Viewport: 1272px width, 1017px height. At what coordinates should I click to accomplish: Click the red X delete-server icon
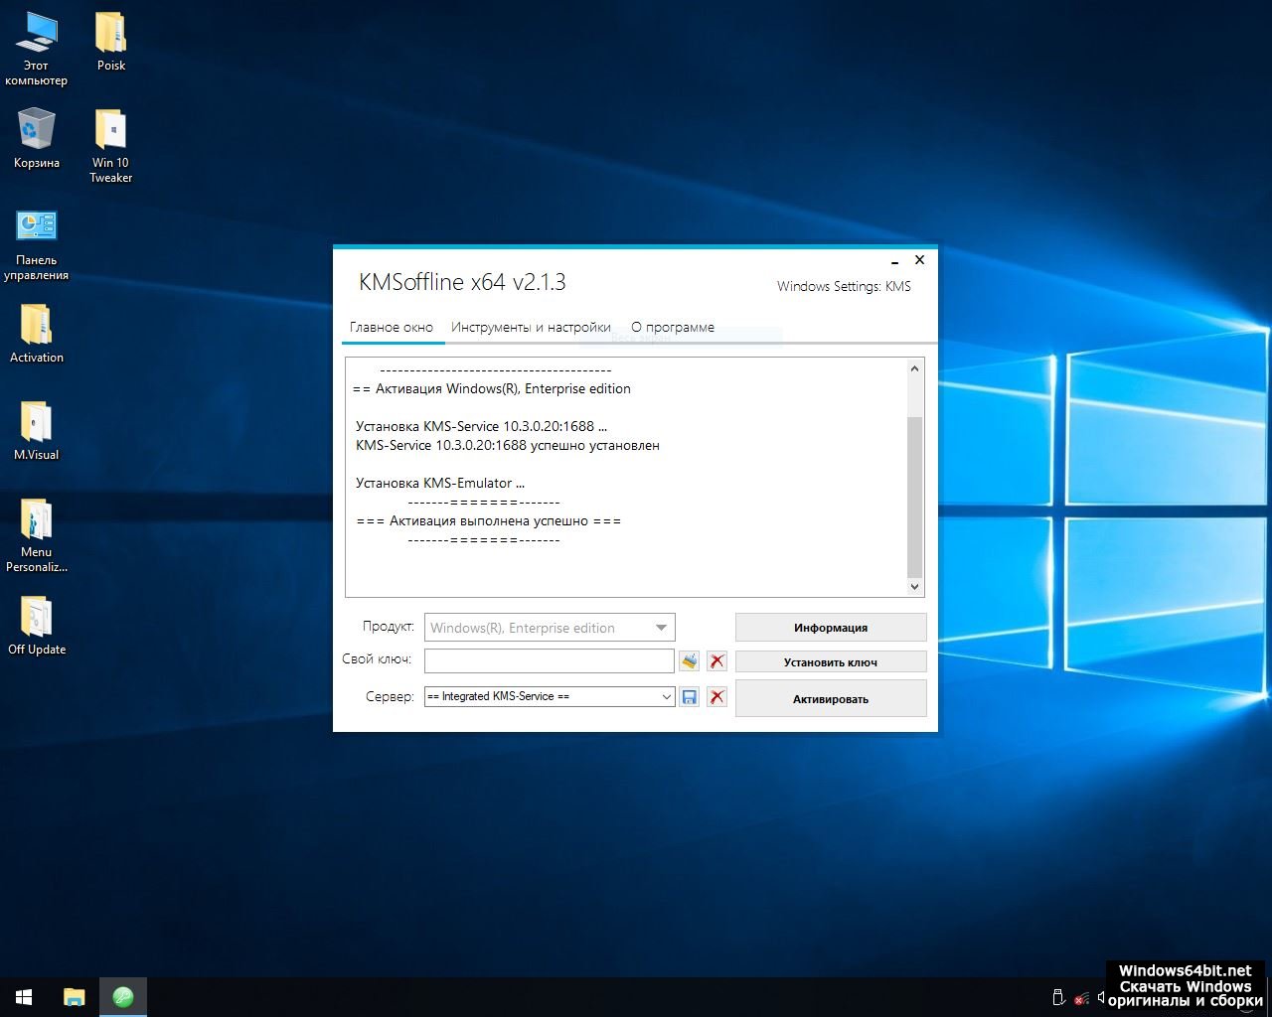pyautogui.click(x=716, y=697)
